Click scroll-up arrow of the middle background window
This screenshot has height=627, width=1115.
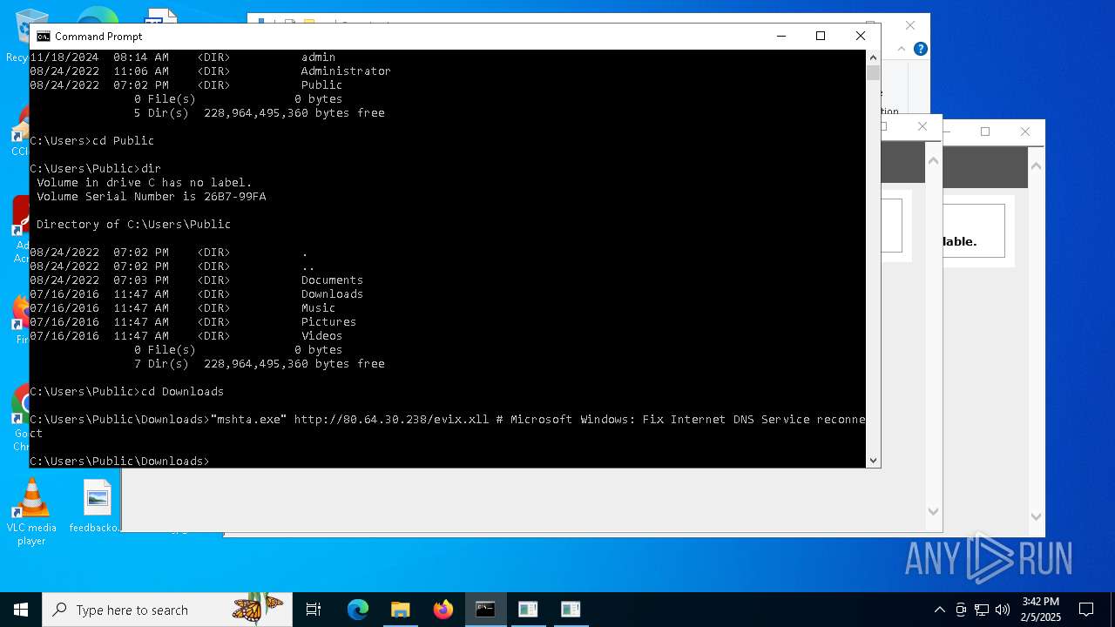tap(933, 160)
